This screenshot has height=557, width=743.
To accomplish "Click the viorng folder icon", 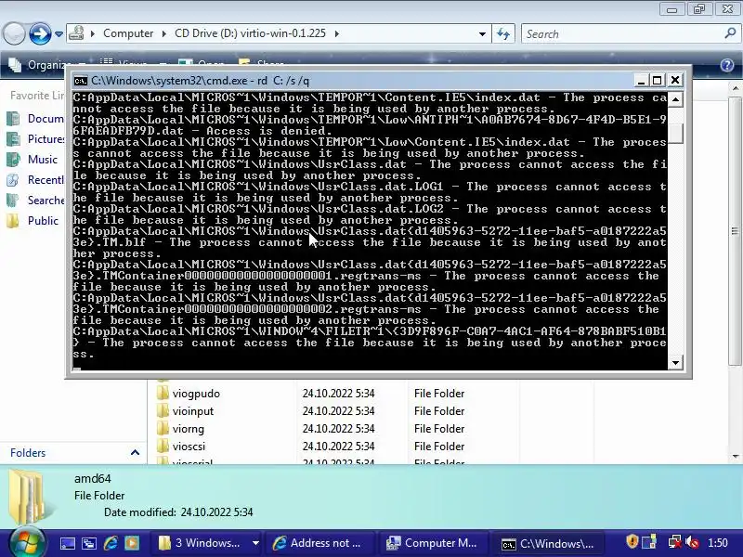I will (163, 429).
